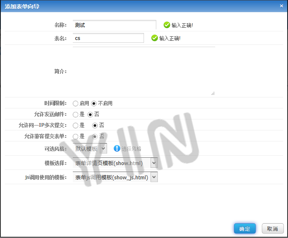Screen dimensions: 288x238
Task: Open the 可选风格 默认模板 dropdown
Action: point(90,149)
